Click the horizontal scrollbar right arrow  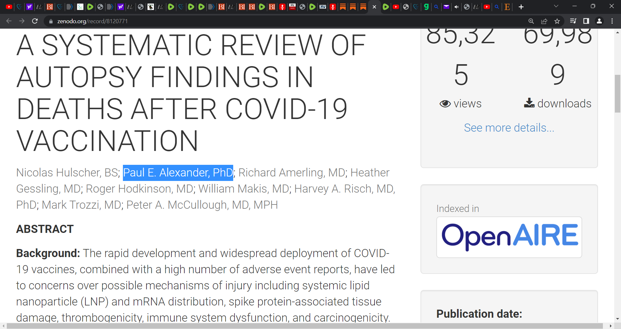[611, 326]
